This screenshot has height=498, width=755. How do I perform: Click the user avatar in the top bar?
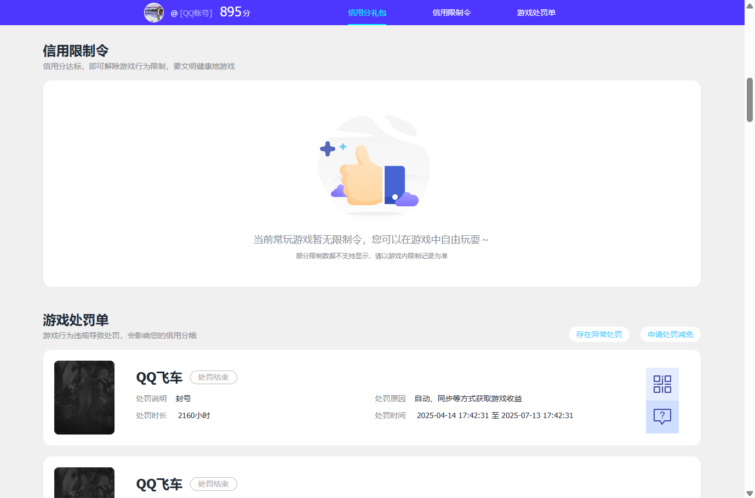(x=154, y=13)
